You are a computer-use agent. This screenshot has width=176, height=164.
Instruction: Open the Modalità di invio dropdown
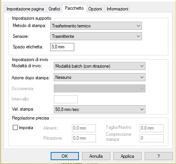[99, 66]
